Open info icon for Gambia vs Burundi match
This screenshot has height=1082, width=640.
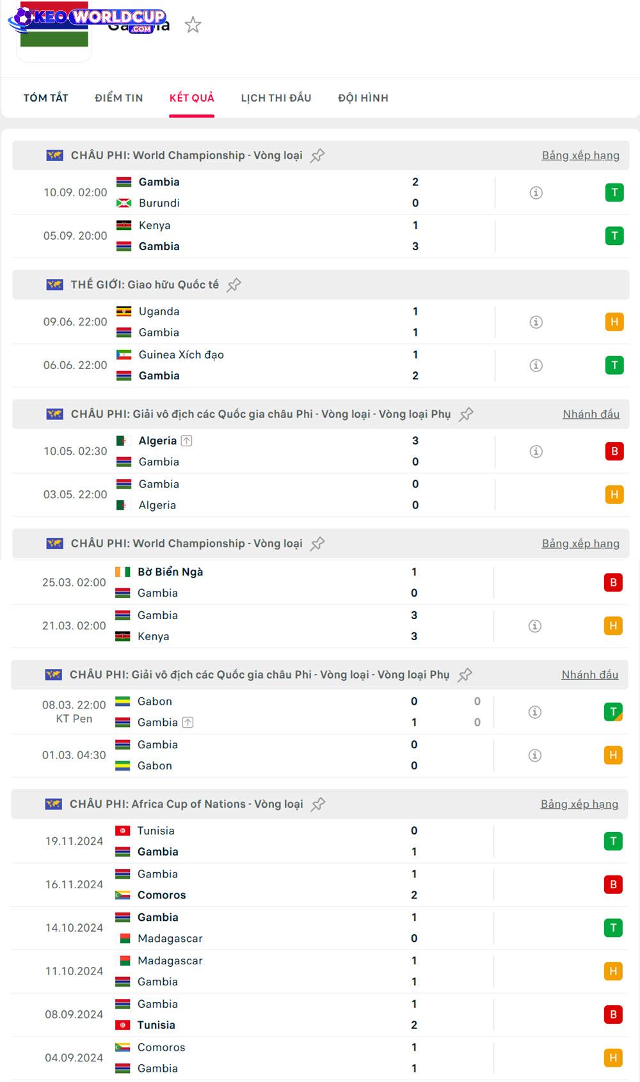click(536, 192)
